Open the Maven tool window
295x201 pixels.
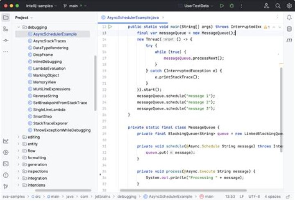[x=289, y=40]
